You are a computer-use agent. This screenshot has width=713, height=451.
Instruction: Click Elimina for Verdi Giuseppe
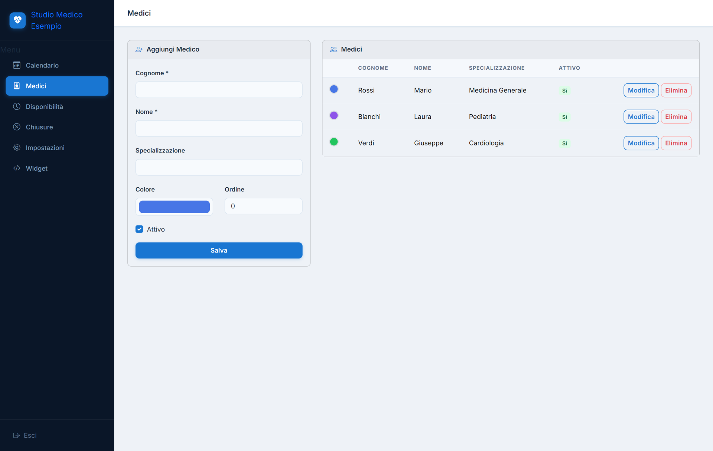[x=676, y=143]
